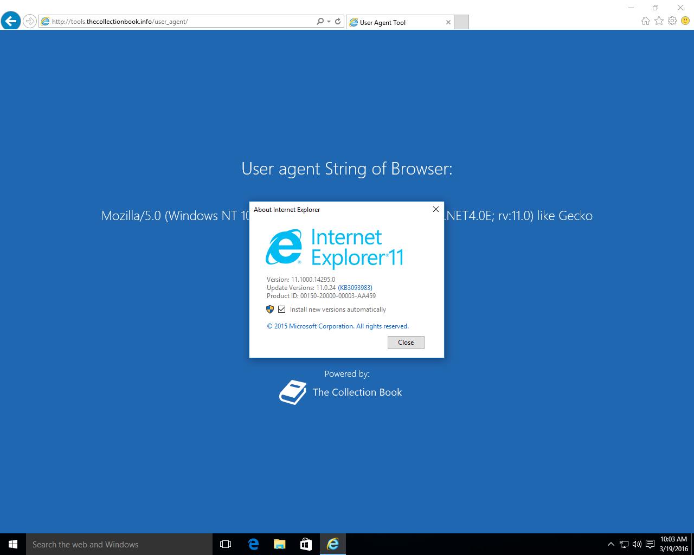Launch Microsoft Edge from the taskbar
The image size is (694, 555).
(x=253, y=544)
